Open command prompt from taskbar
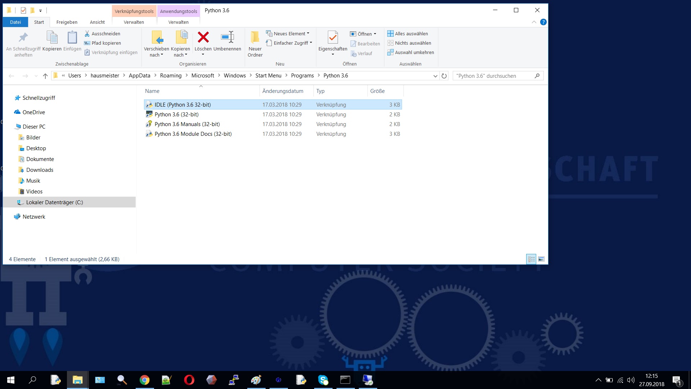The image size is (691, 389). point(345,380)
